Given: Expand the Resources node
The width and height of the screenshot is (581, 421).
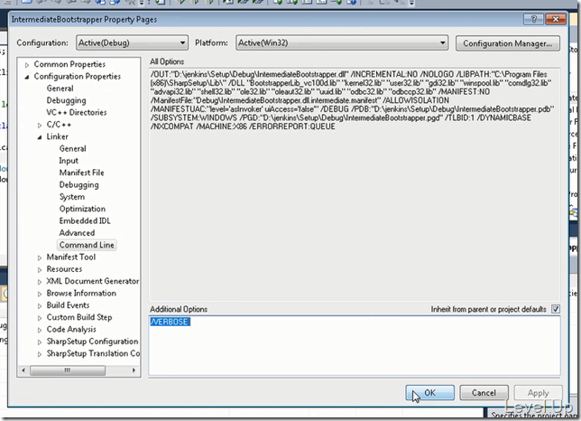Looking at the screenshot, I should pyautogui.click(x=40, y=269).
